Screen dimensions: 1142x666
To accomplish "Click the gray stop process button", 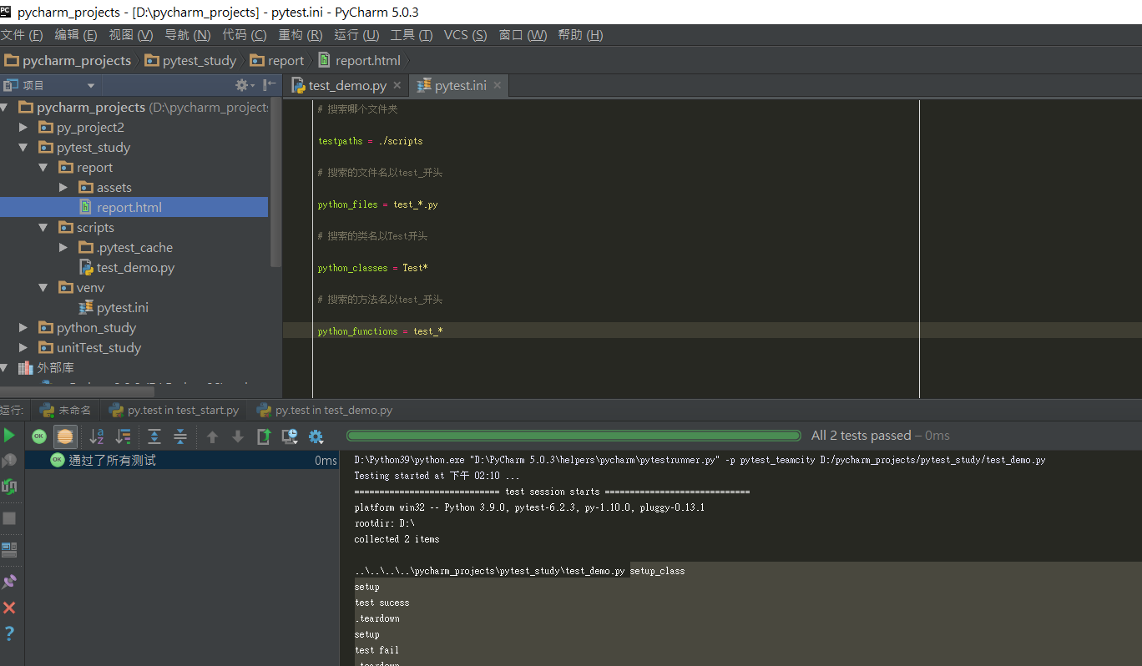I will (9, 518).
